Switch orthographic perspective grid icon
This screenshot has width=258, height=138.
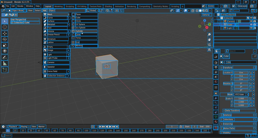tap(209, 49)
